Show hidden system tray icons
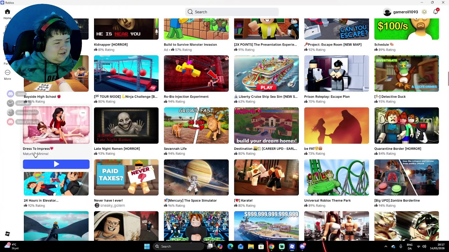 pyautogui.click(x=386, y=246)
